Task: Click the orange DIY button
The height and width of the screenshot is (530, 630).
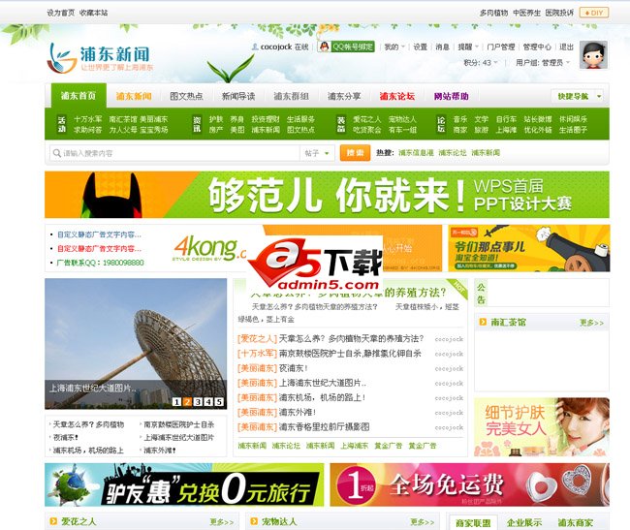Action: (594, 13)
